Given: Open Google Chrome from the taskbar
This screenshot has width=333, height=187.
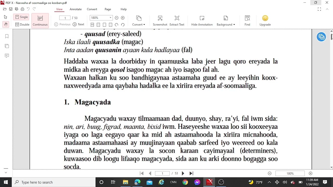Looking at the screenshot, I should tap(185, 182).
